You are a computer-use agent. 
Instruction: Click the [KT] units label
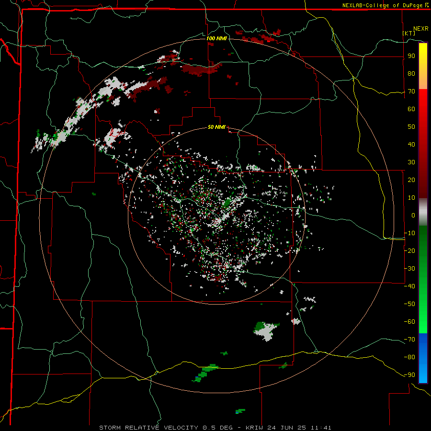click(x=409, y=33)
